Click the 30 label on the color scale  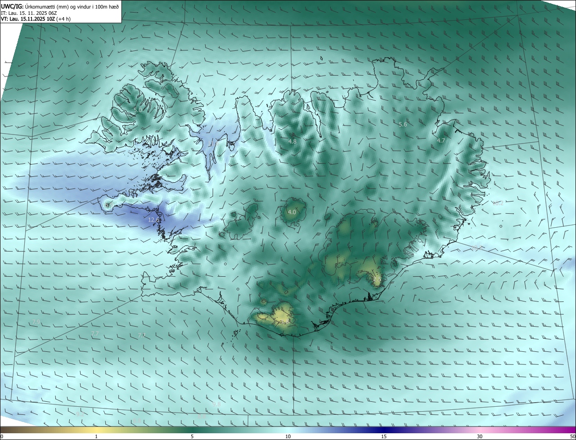pyautogui.click(x=480, y=437)
